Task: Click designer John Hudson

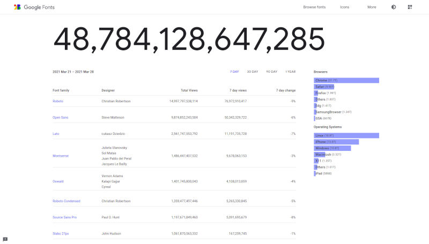Action: pos(111,234)
